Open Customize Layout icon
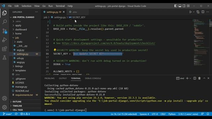The height and width of the screenshot is (119, 212). [x=188, y=6]
